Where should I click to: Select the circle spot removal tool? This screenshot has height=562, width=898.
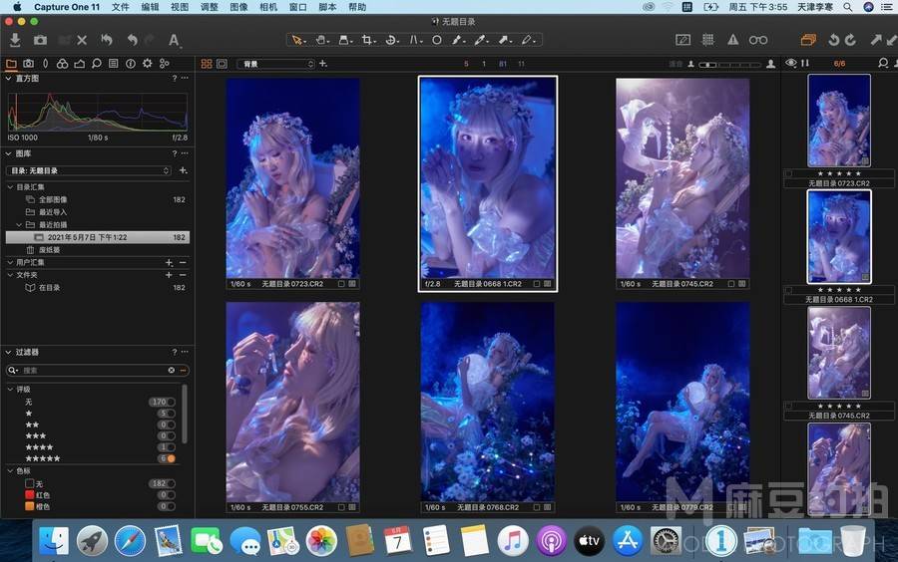click(x=436, y=40)
